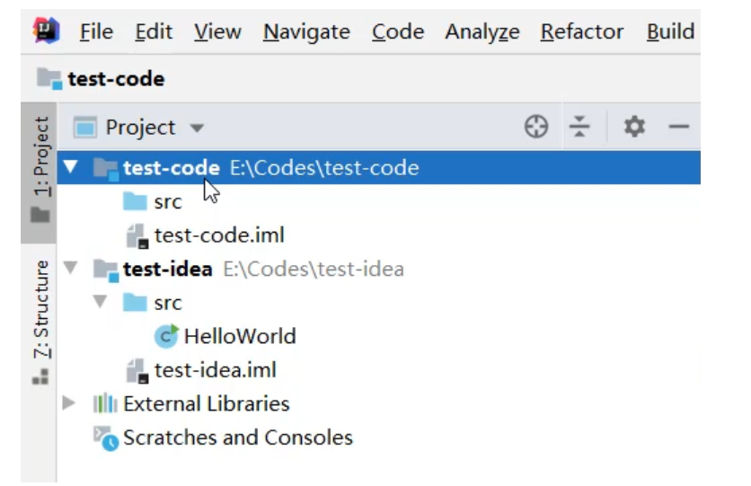Expand the External Libraries node
Screen dimensions: 751x486
point(70,403)
